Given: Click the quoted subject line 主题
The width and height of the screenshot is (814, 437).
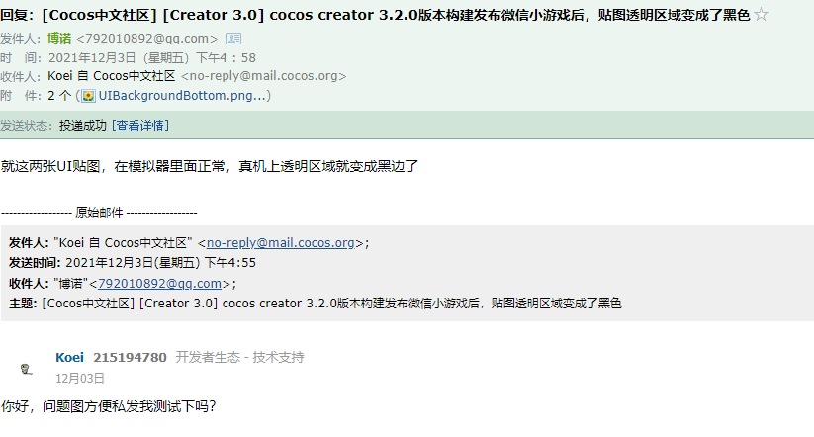Looking at the screenshot, I should (316, 304).
